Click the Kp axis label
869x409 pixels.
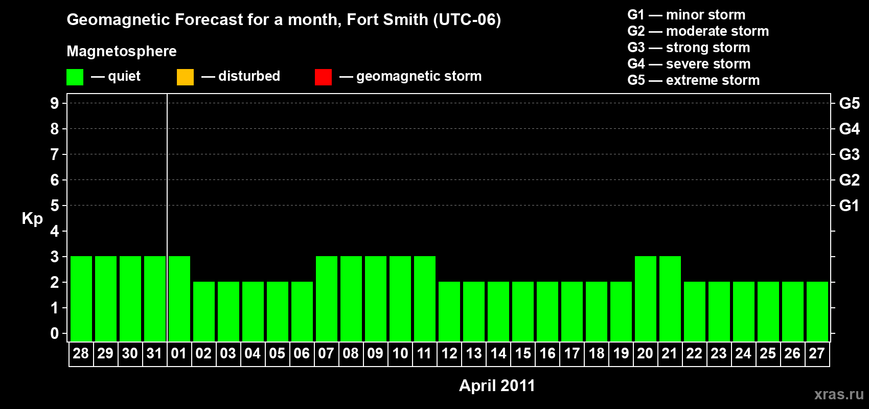pos(32,219)
